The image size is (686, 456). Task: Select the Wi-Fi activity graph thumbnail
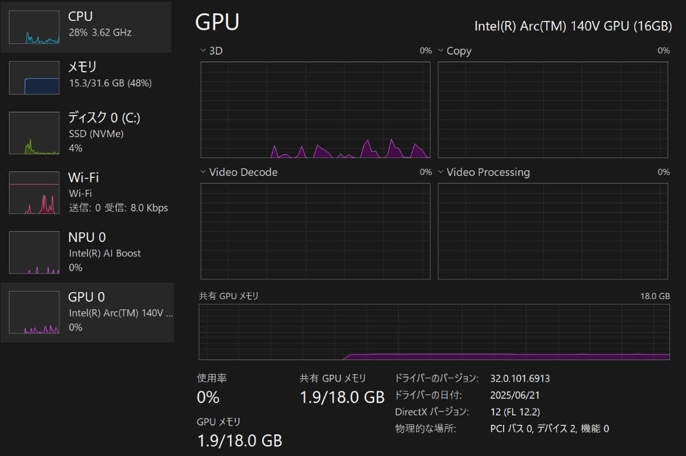click(34, 192)
